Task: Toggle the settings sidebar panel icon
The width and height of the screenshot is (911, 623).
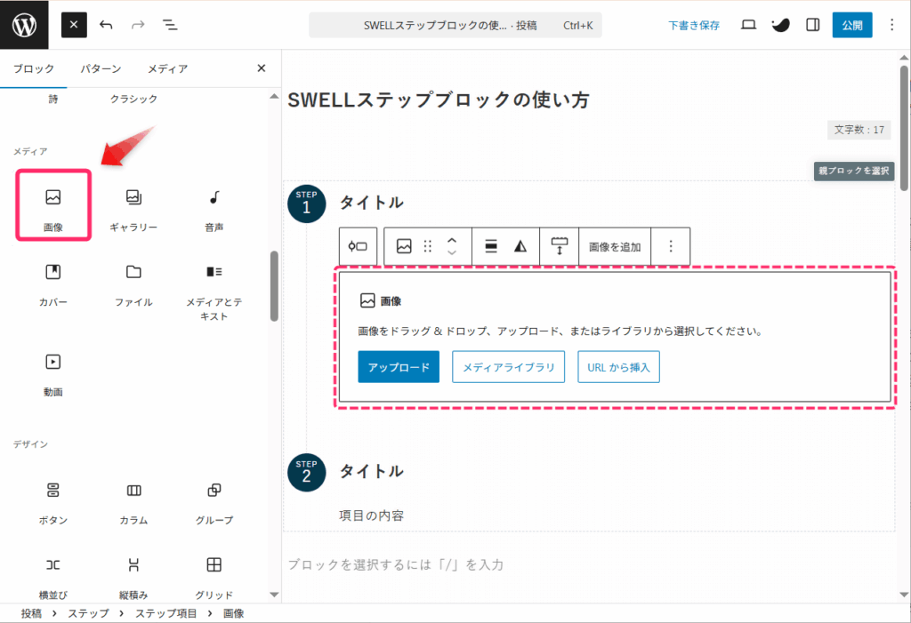Action: (812, 25)
